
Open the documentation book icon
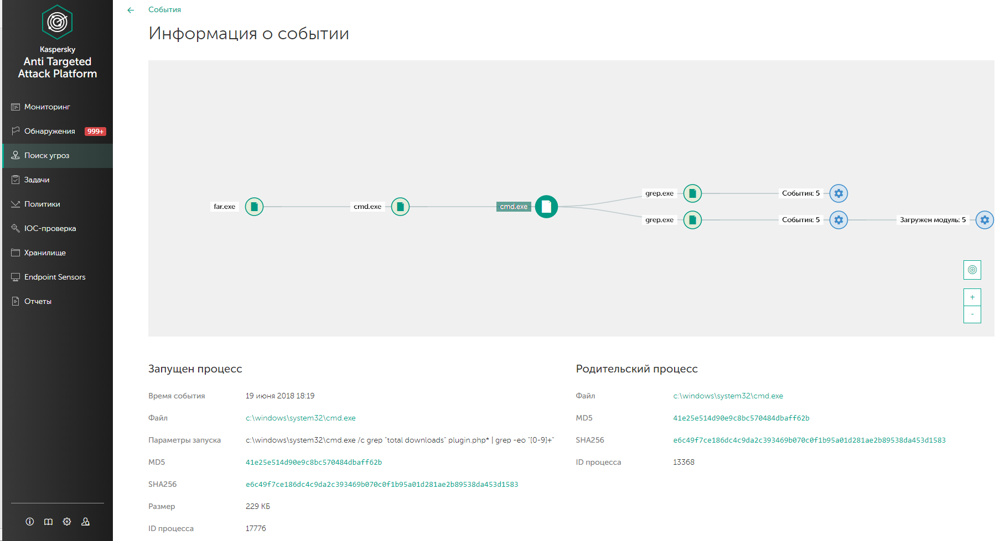[49, 522]
